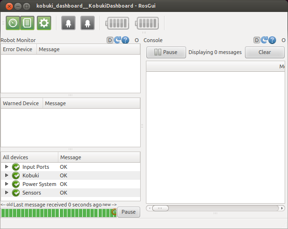This screenshot has width=288, height=229.
Task: Expand the Kobuki device entry
Action: pos(7,175)
